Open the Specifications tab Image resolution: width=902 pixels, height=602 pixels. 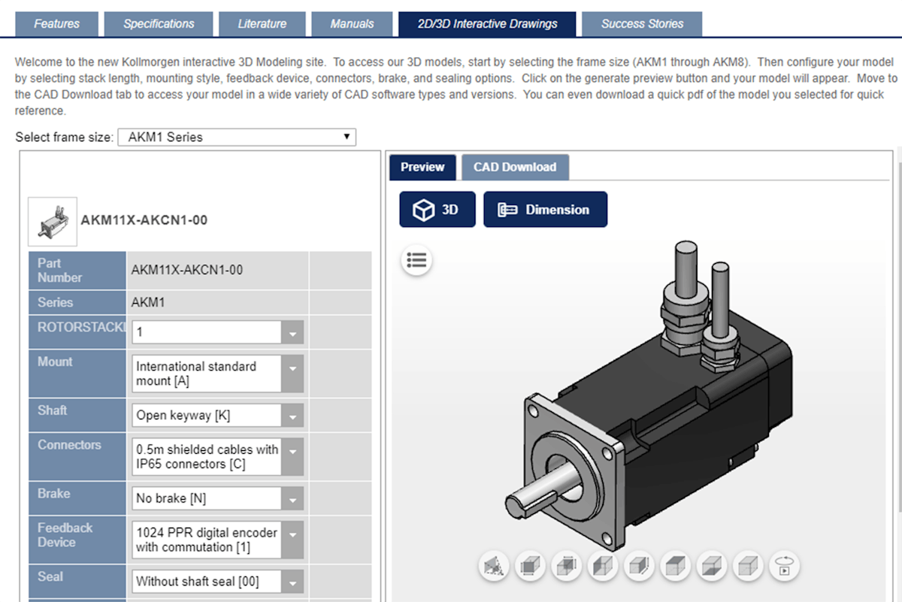click(x=159, y=23)
